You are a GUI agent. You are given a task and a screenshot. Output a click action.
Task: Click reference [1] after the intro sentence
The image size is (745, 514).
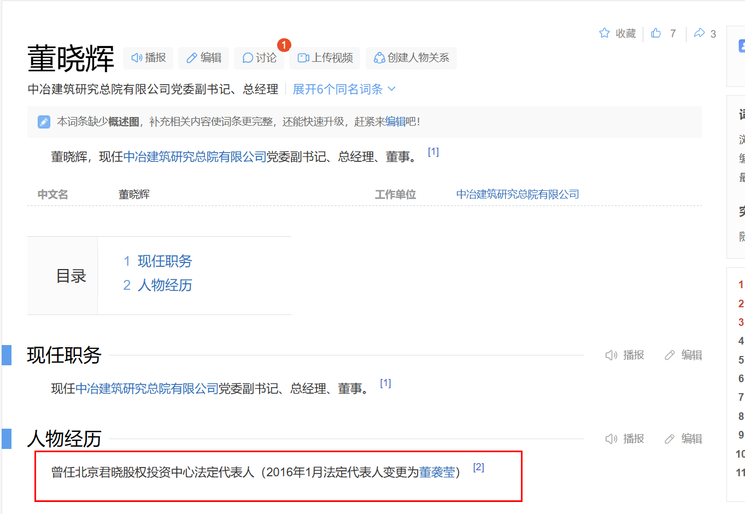433,152
